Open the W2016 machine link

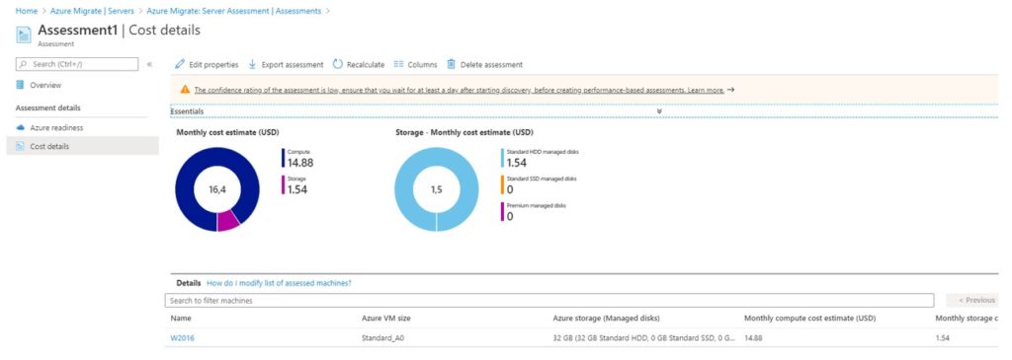click(181, 337)
